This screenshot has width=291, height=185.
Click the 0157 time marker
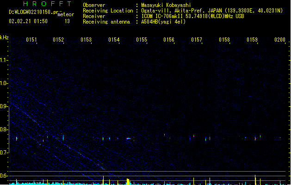pos(197,40)
